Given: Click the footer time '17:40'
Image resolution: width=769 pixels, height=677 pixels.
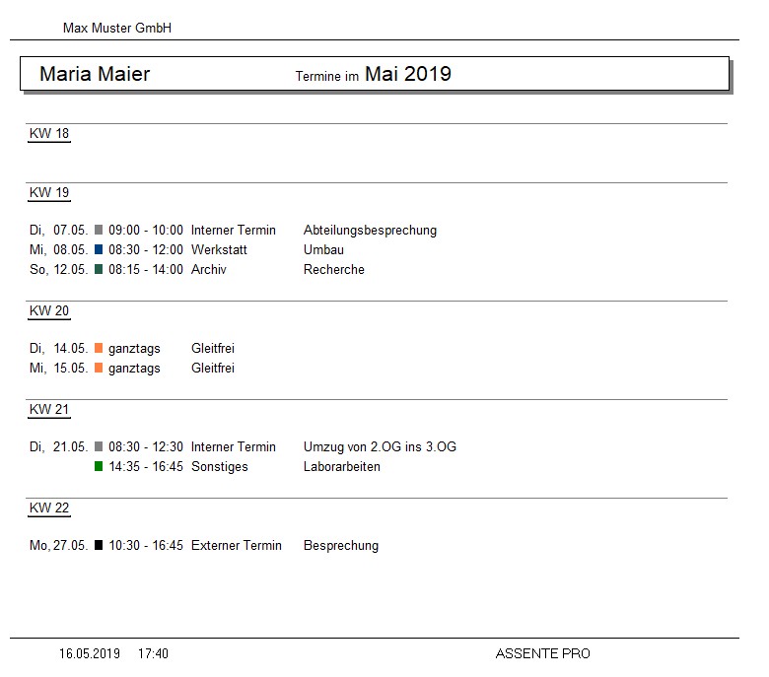Looking at the screenshot, I should pos(153,653).
